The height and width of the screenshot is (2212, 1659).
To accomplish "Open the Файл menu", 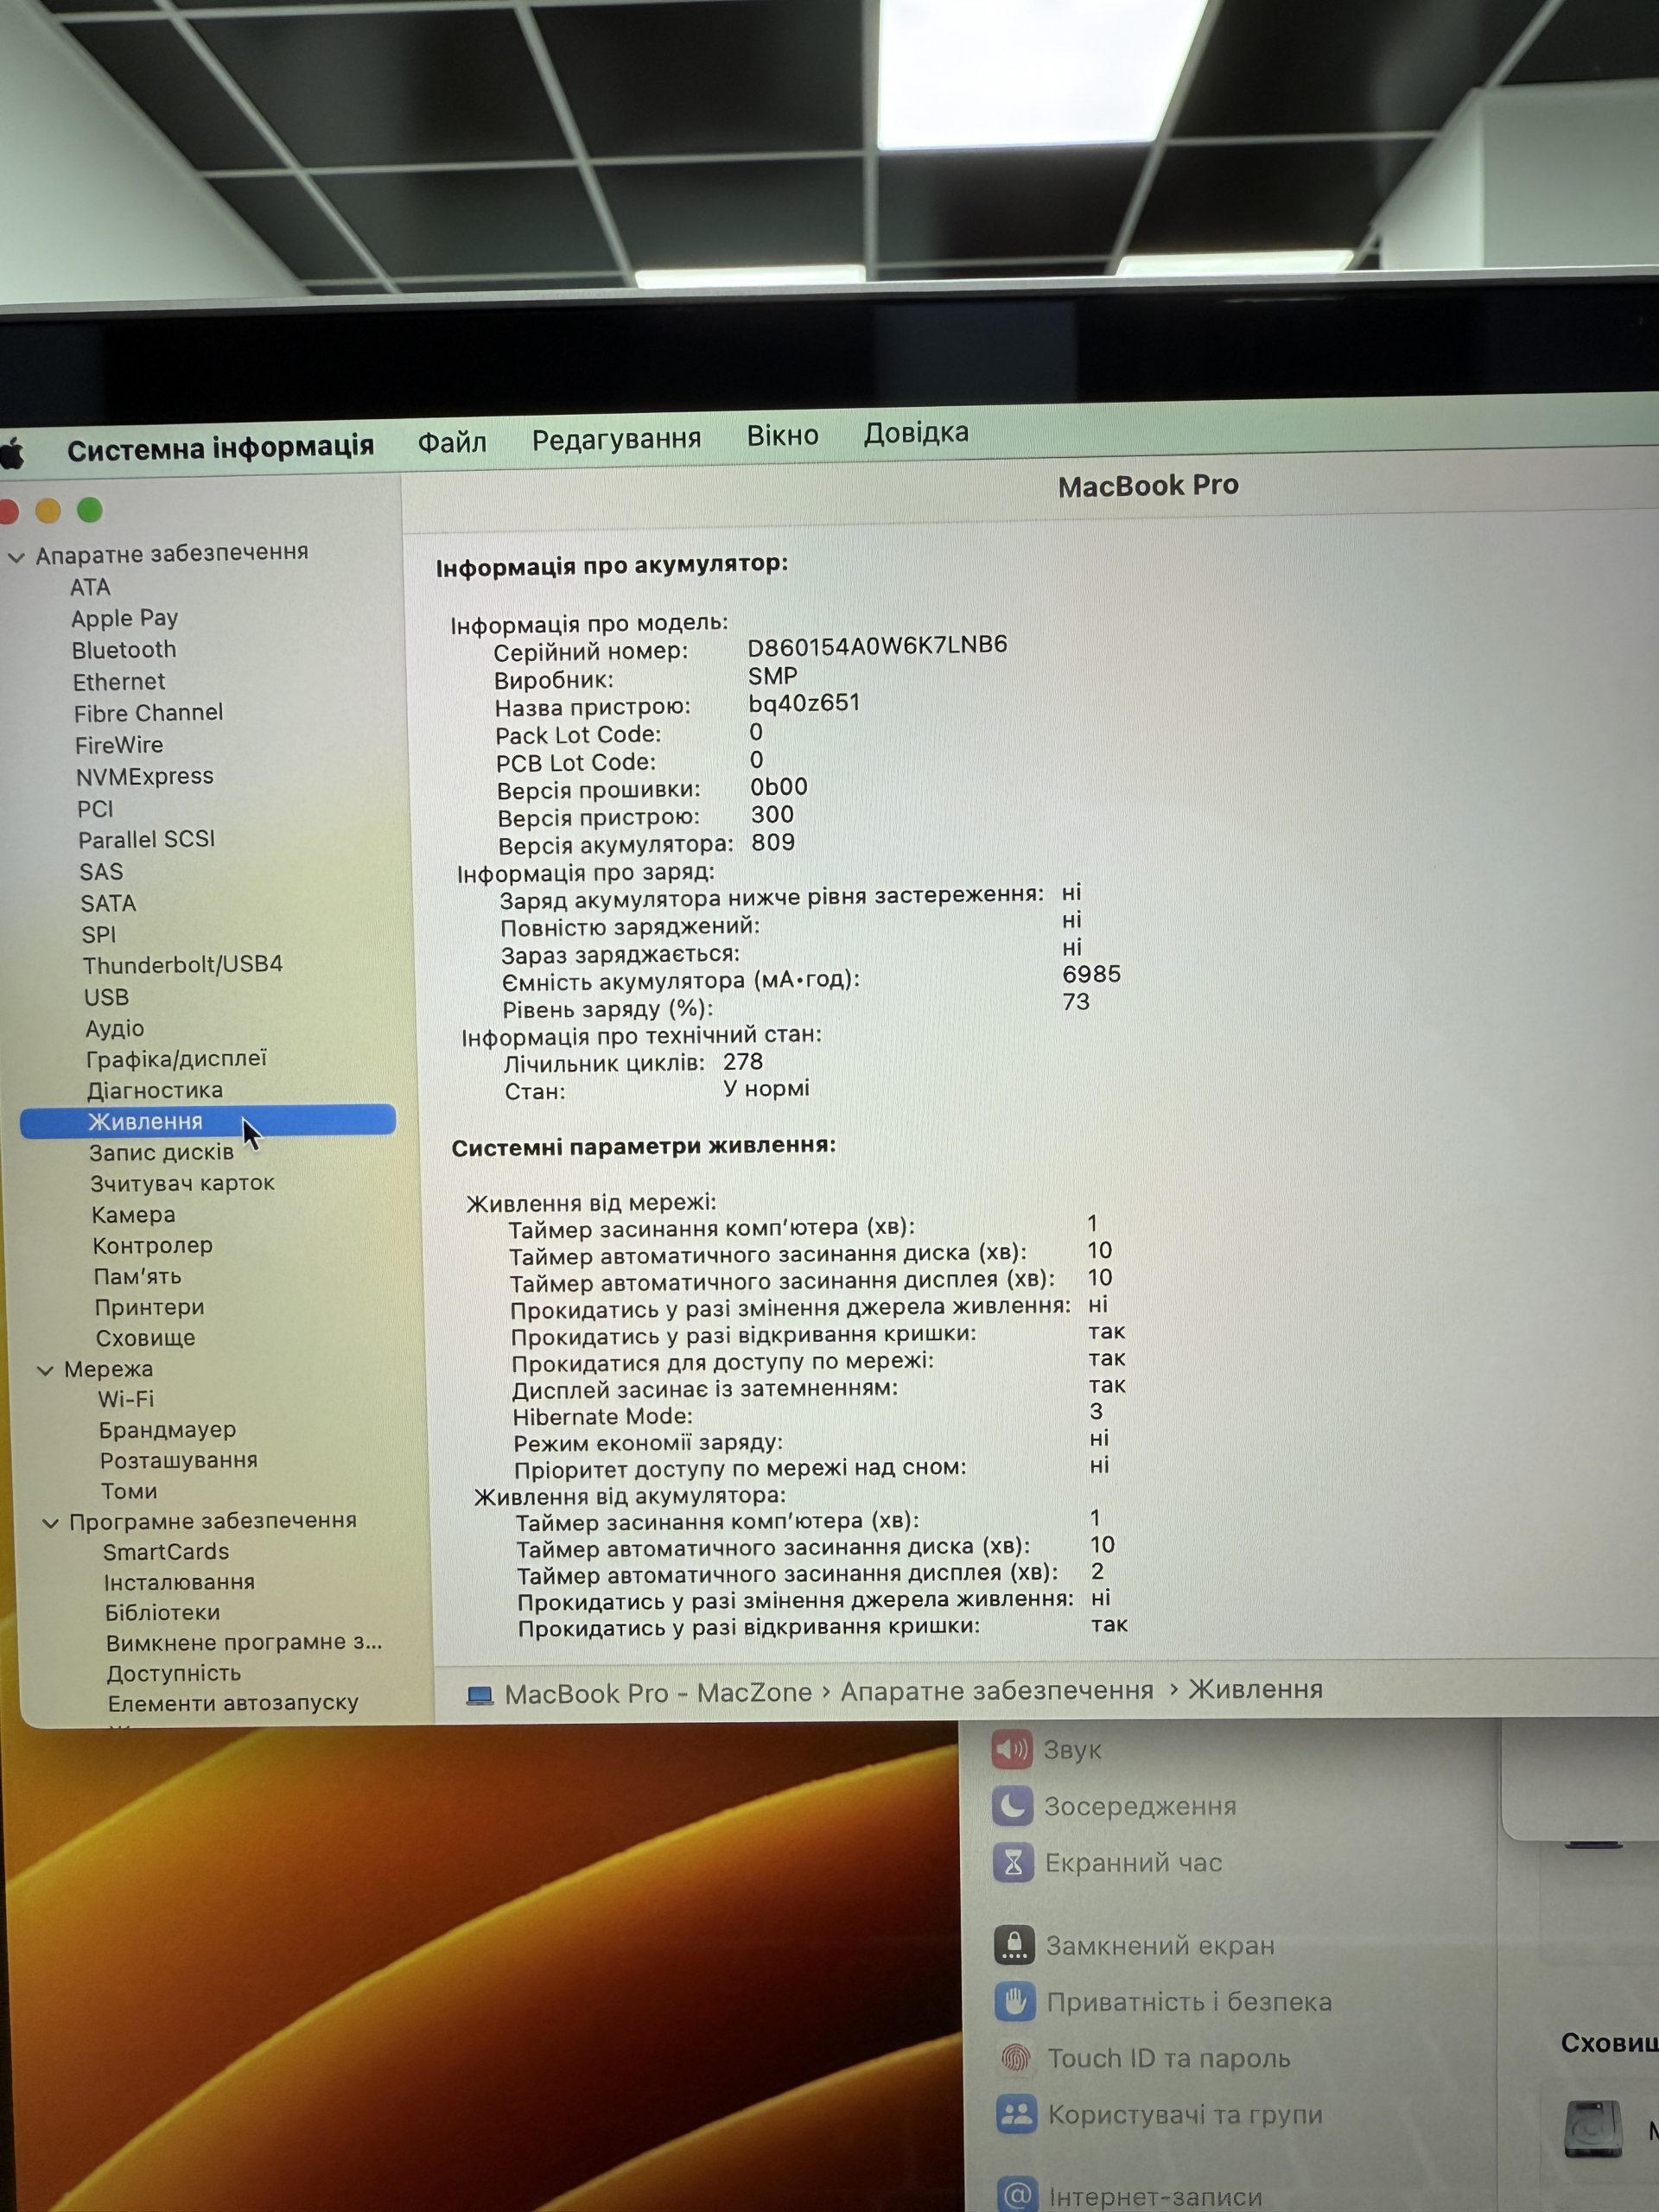I will click(452, 442).
